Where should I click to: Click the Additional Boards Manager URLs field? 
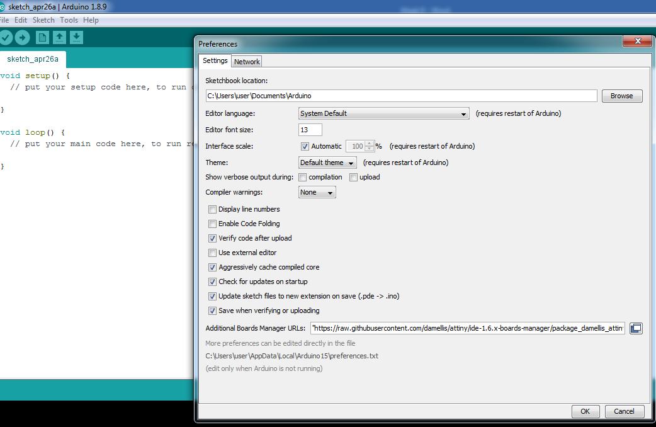point(468,328)
